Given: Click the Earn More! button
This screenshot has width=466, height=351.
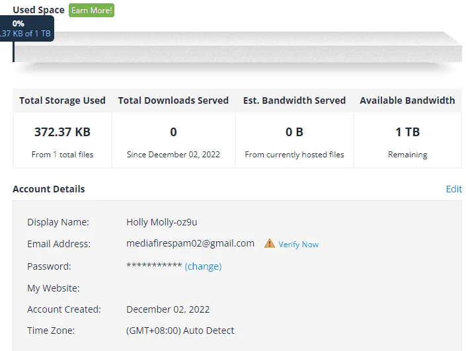Looking at the screenshot, I should point(91,11).
